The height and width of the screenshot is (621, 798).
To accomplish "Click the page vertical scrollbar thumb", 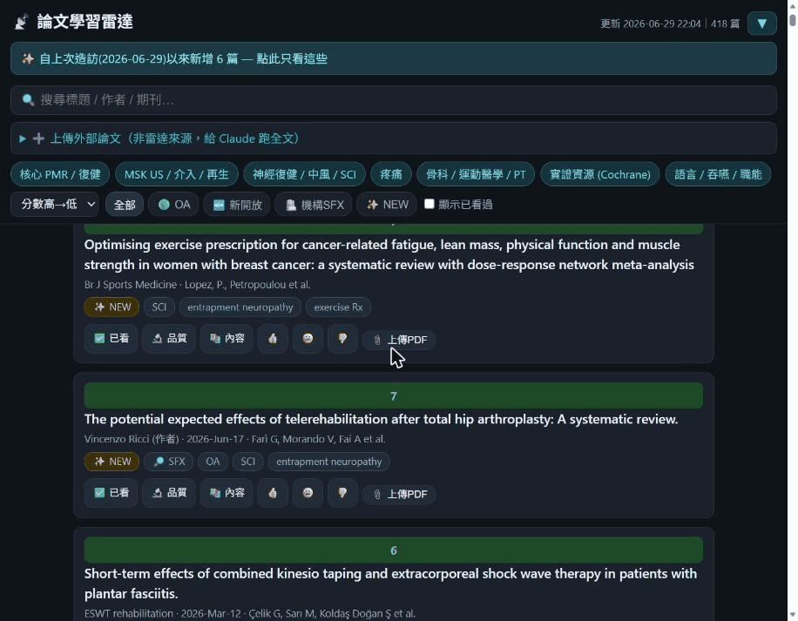I will 793,19.
